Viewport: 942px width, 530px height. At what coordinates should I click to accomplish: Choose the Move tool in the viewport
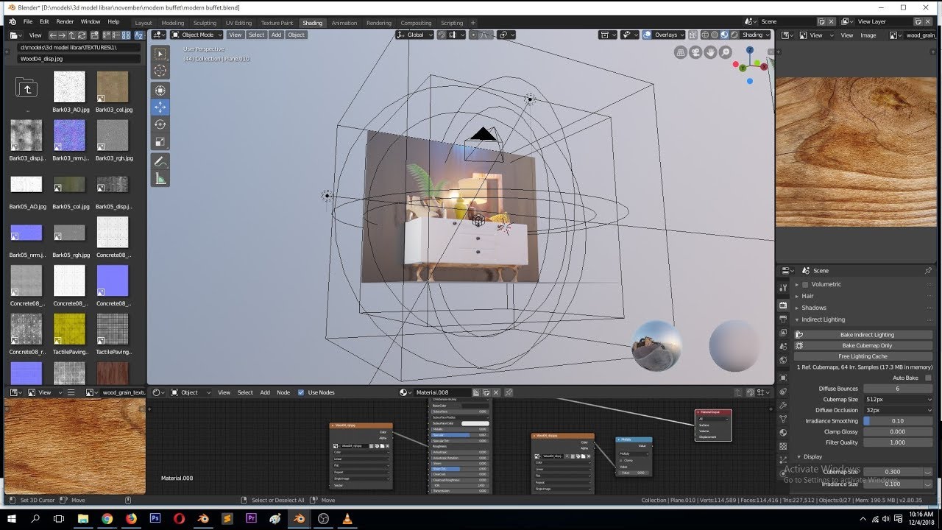(x=160, y=107)
